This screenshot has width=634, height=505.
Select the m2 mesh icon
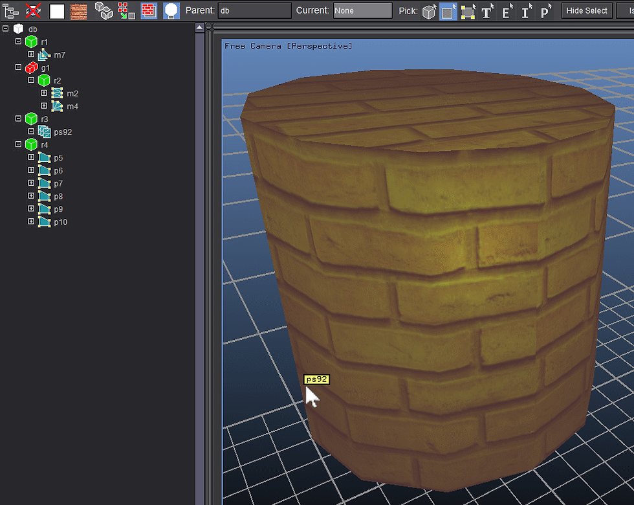[x=57, y=93]
